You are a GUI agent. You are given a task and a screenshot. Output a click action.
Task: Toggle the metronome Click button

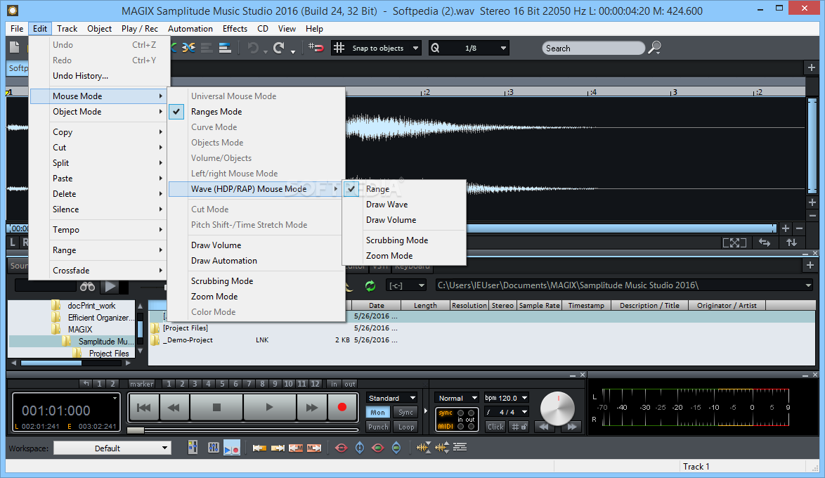click(495, 427)
